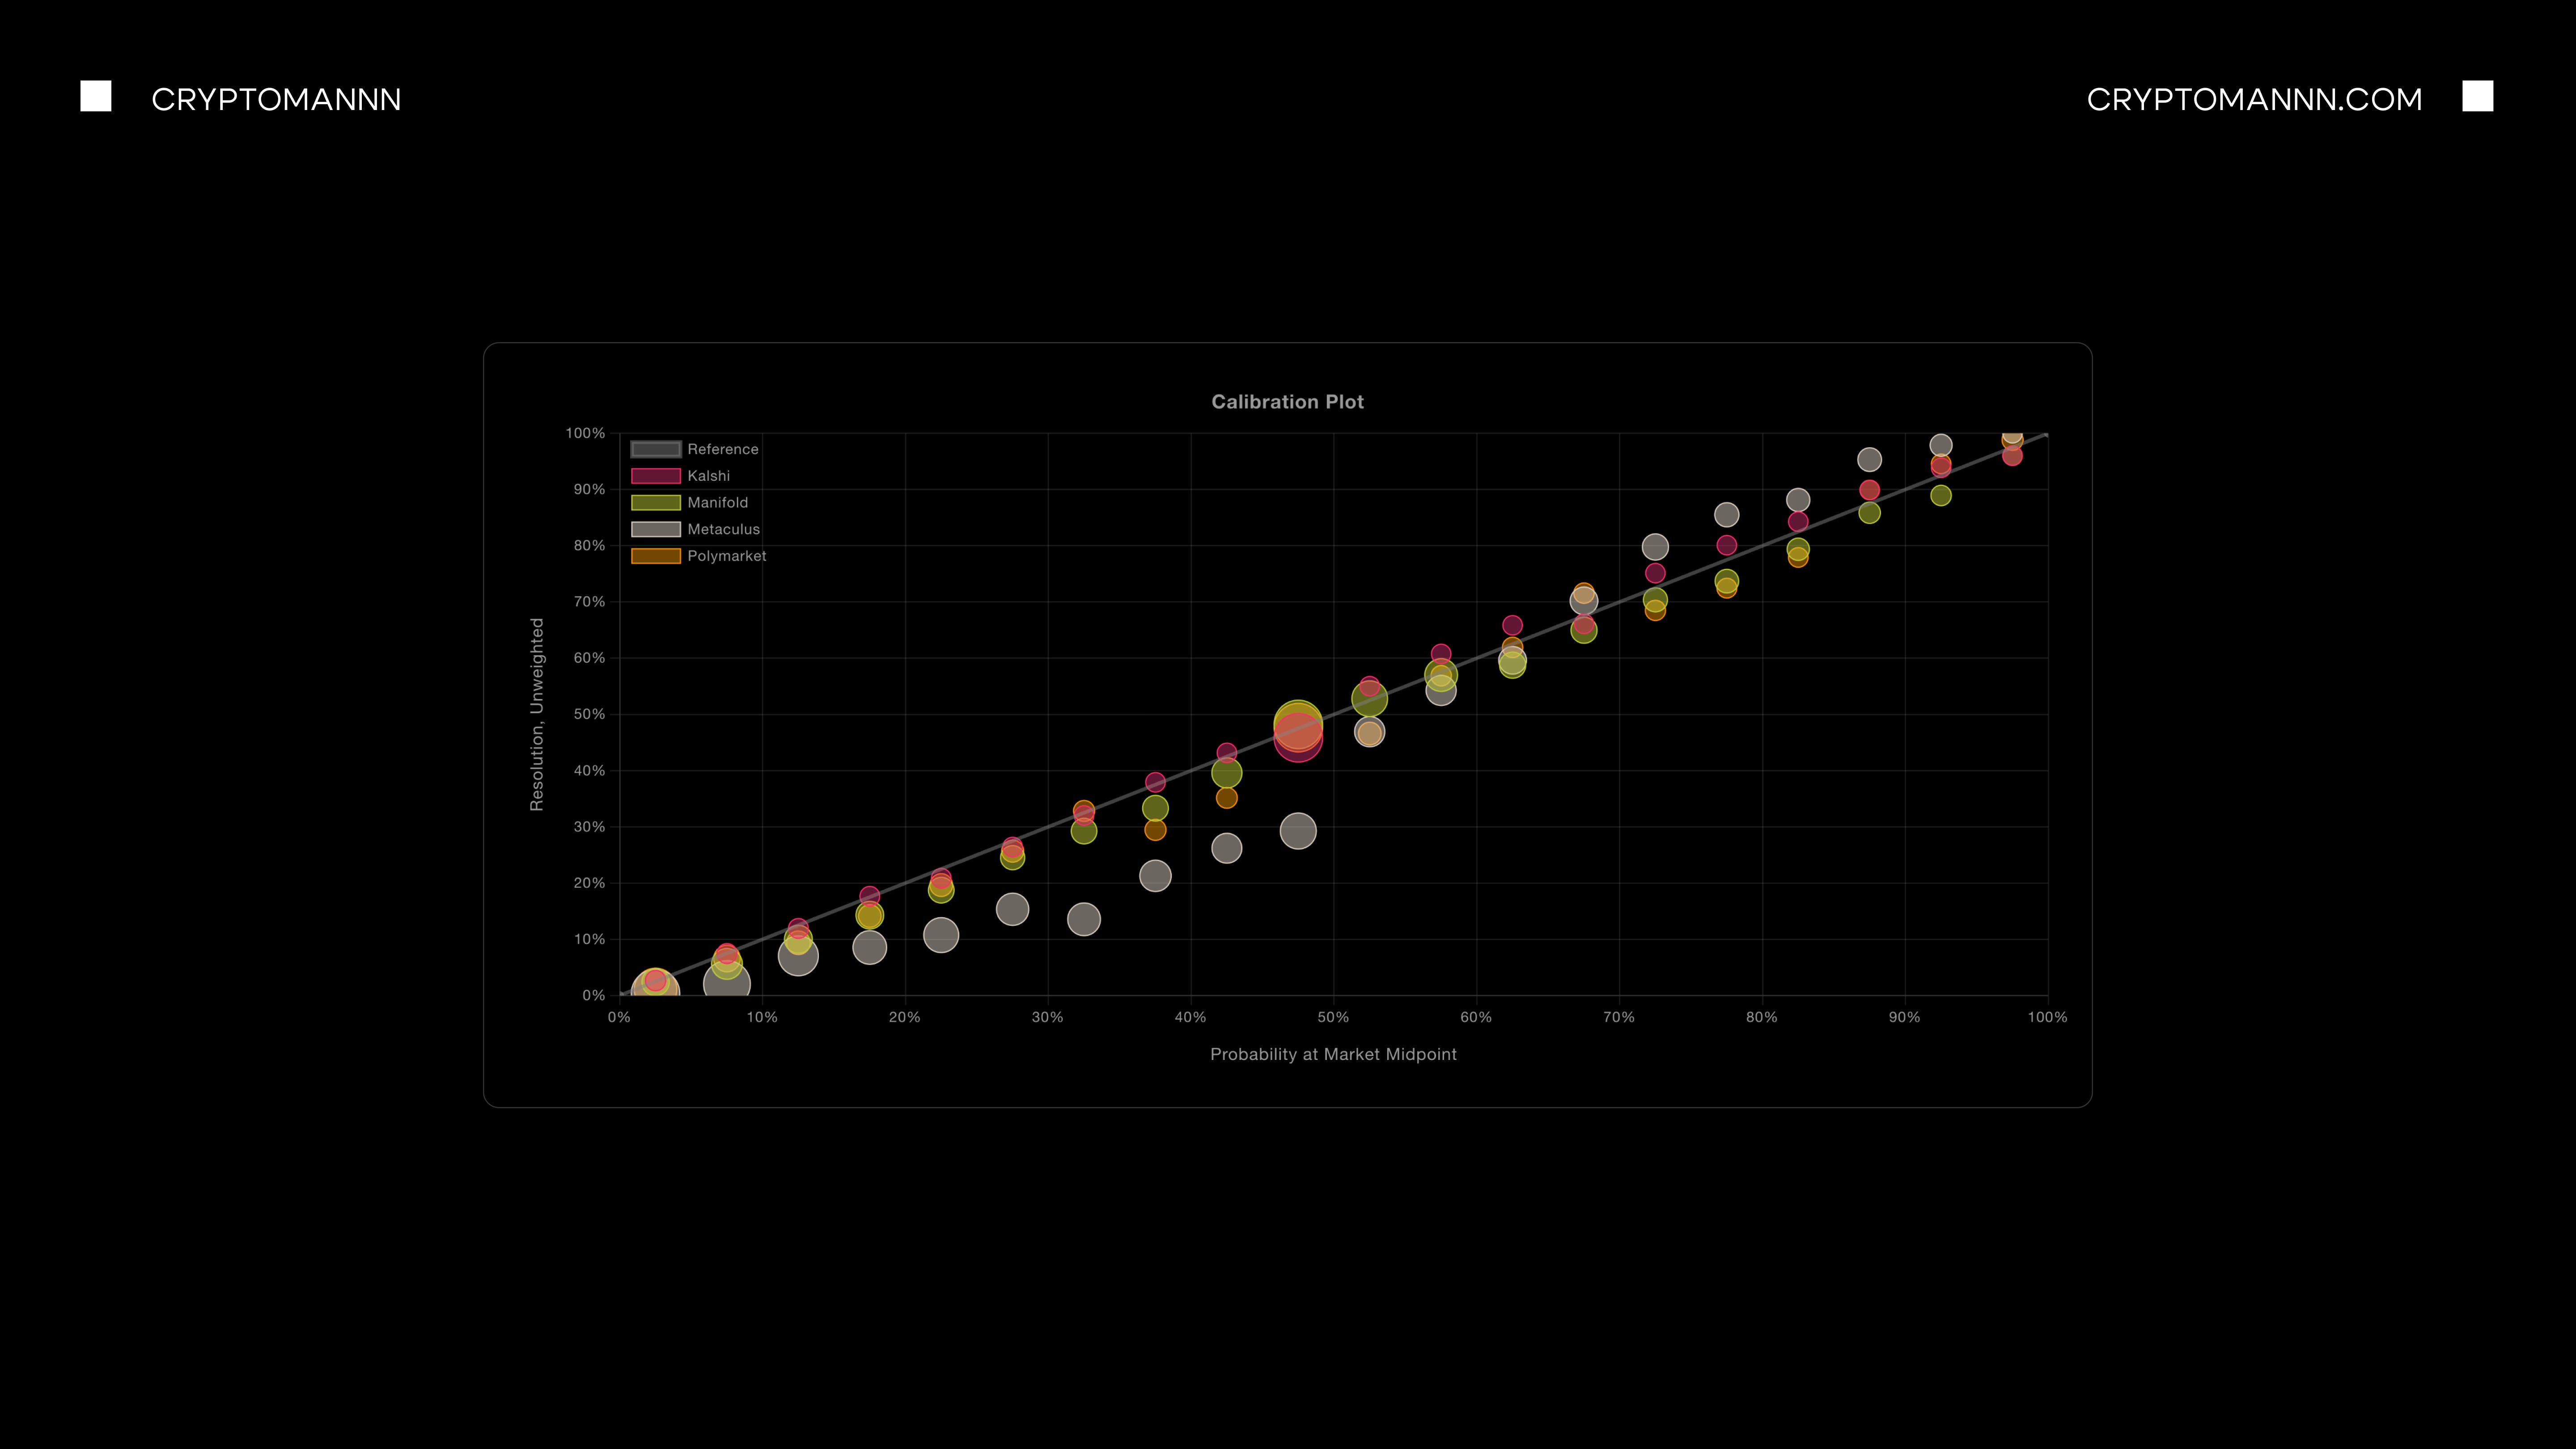Click the large gray bubble near 10% probability bottom
Viewport: 2576px width, 1449px height.
coord(727,984)
